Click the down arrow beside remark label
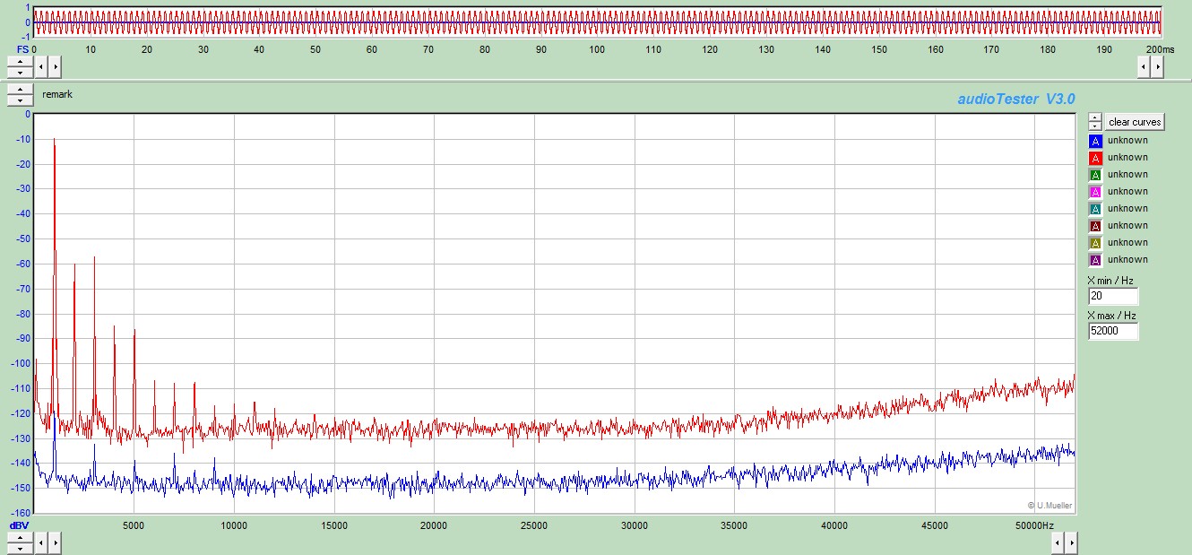Screen dimensions: 1192x555 [x=20, y=100]
